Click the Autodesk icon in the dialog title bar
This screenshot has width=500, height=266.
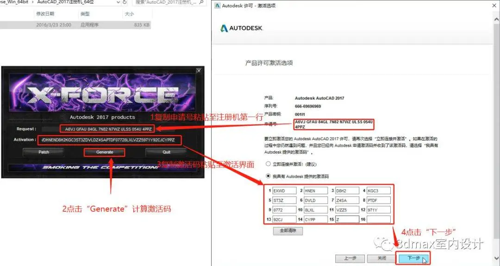coord(218,6)
